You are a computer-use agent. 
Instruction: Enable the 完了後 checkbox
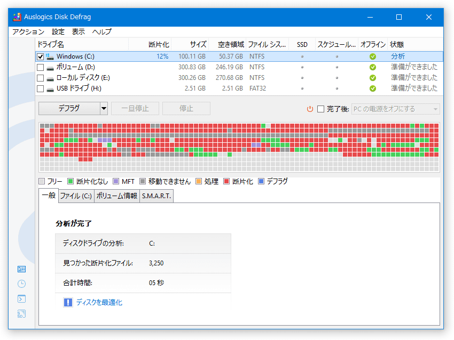320,109
